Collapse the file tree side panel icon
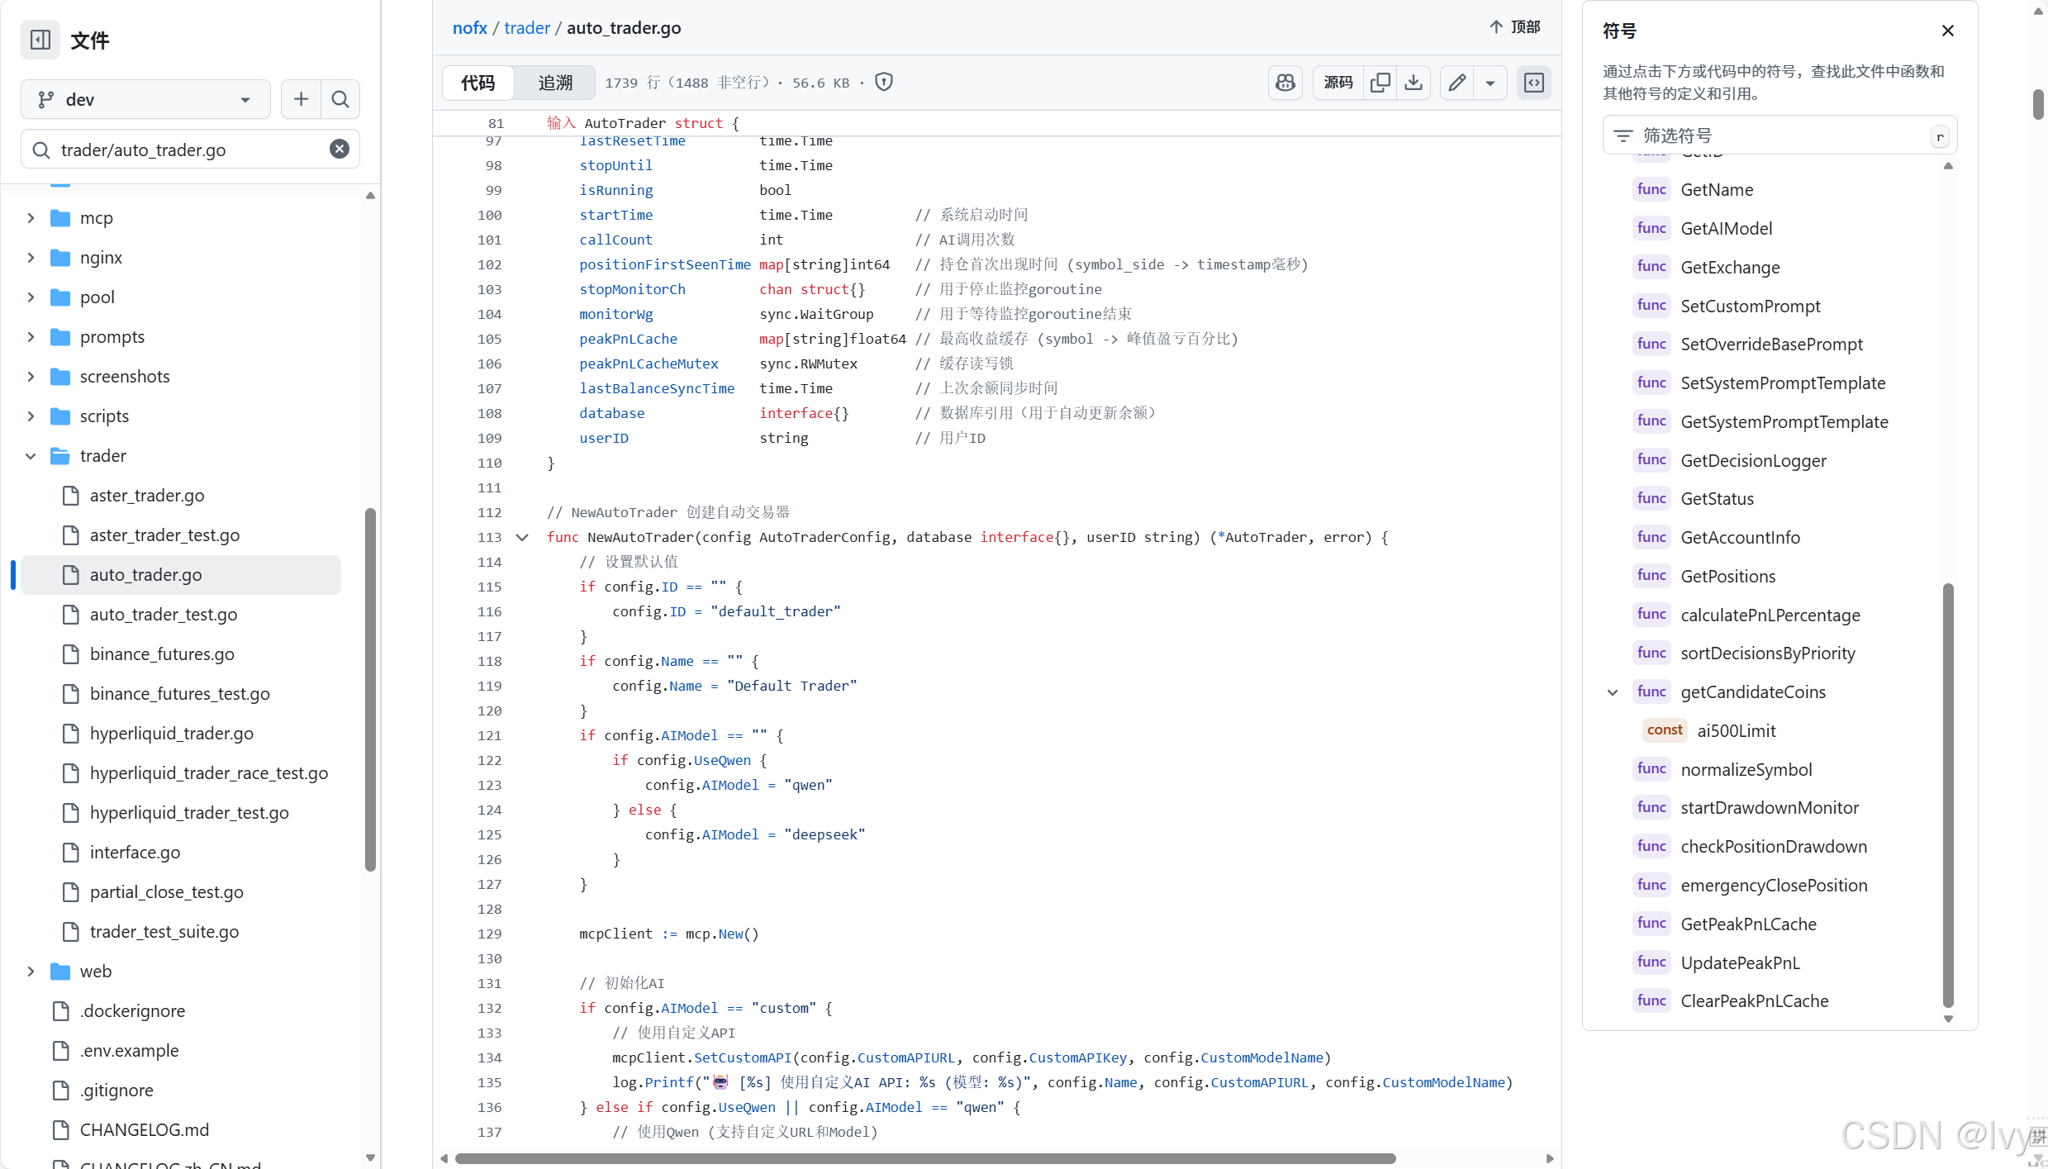This screenshot has height=1169, width=2048. point(40,40)
